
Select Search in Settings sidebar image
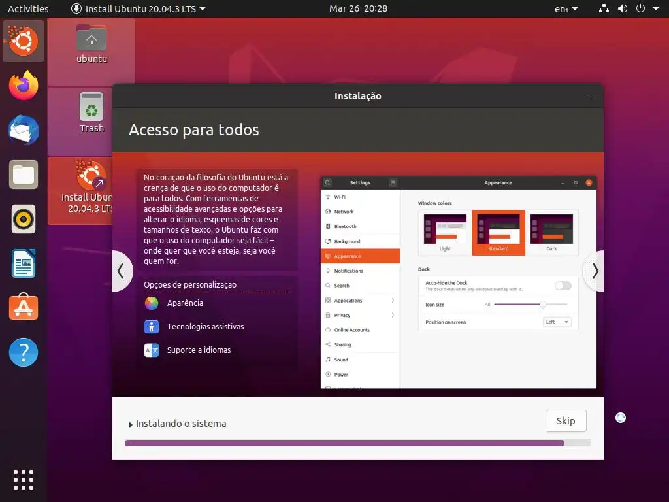coord(360,286)
